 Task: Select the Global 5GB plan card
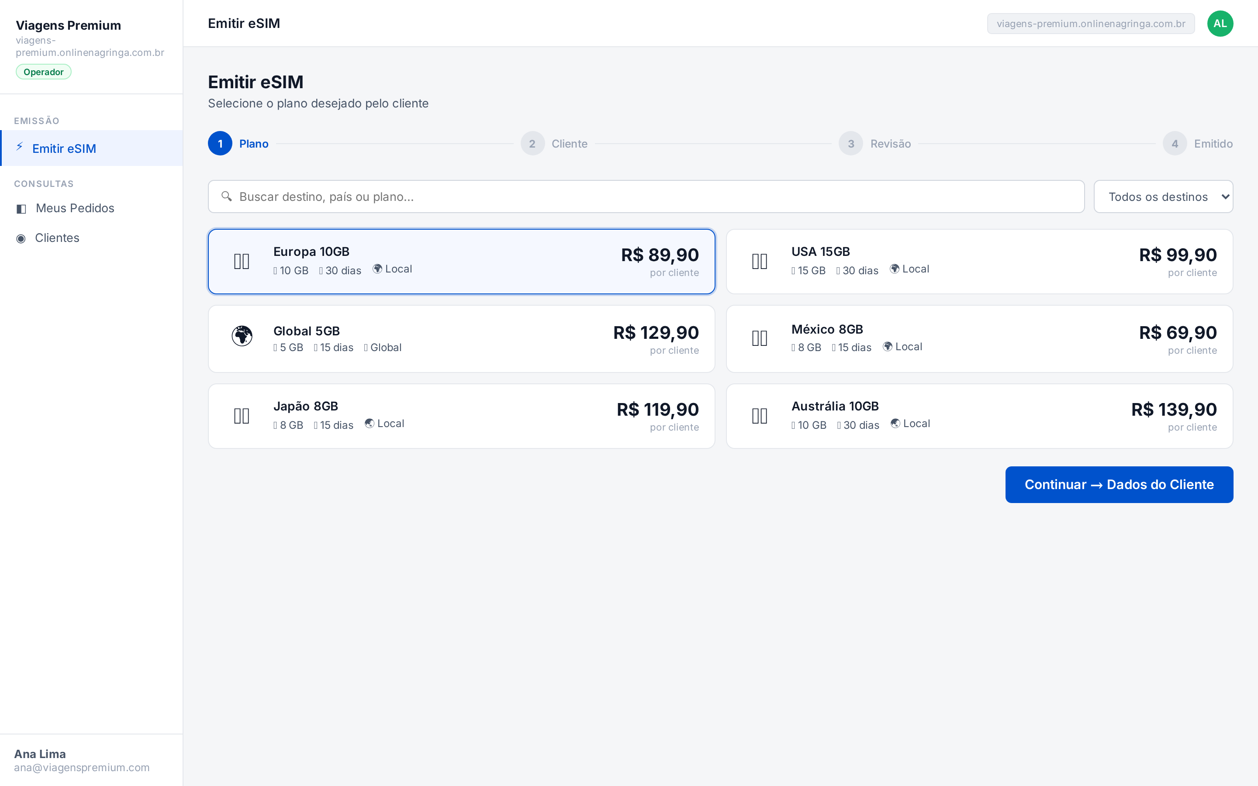[462, 339]
